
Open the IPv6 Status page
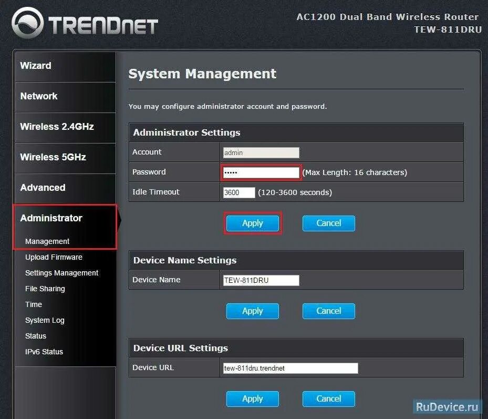click(44, 352)
